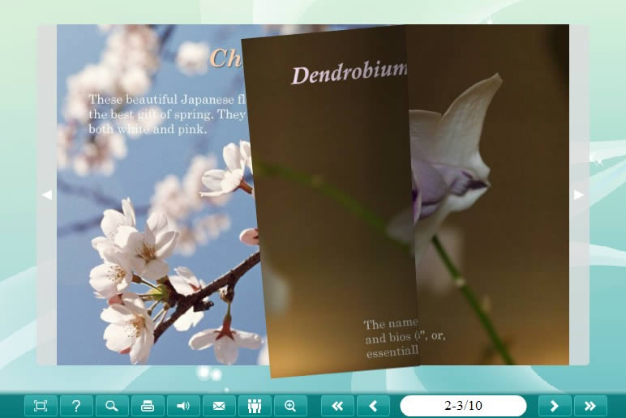Flip backward using left side arrow
The height and width of the screenshot is (418, 626).
click(47, 194)
